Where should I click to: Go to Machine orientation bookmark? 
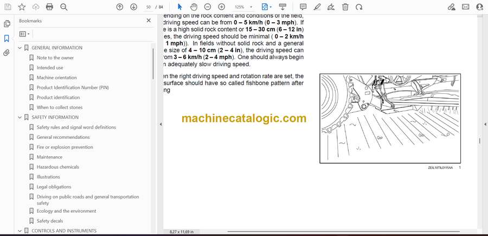56,78
